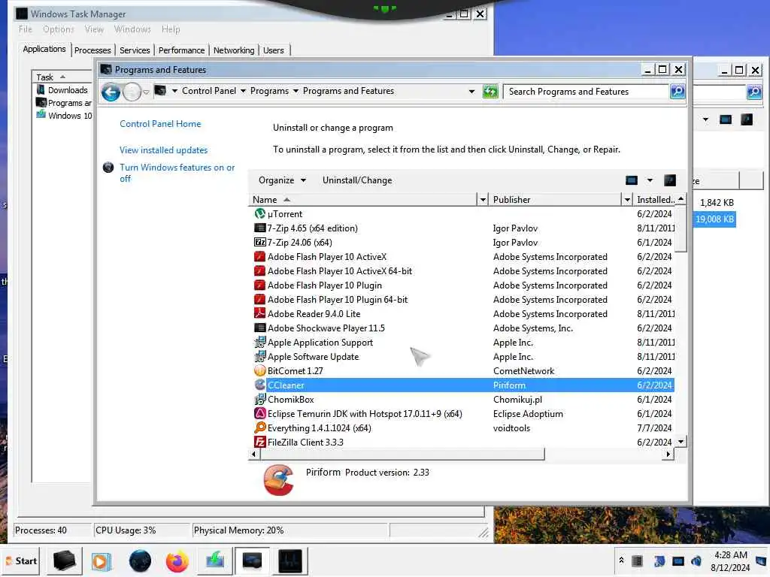Expand the Control Panel breadcrumb arrow
770x577 pixels.
coord(243,91)
